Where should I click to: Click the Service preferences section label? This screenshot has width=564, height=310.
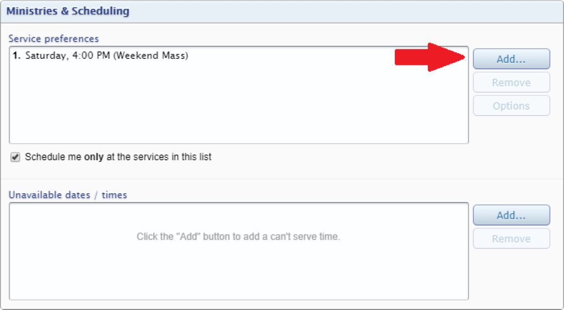[x=53, y=39]
